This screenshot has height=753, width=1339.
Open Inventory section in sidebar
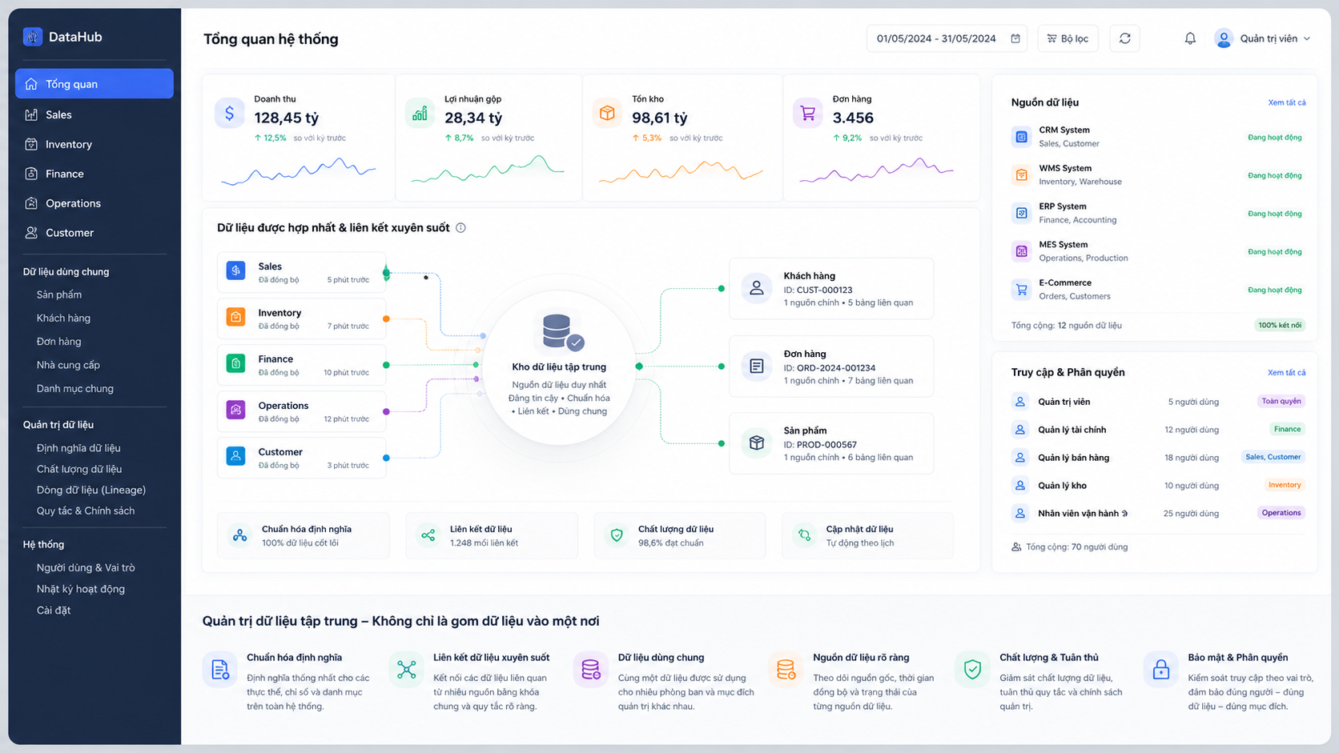(94, 144)
